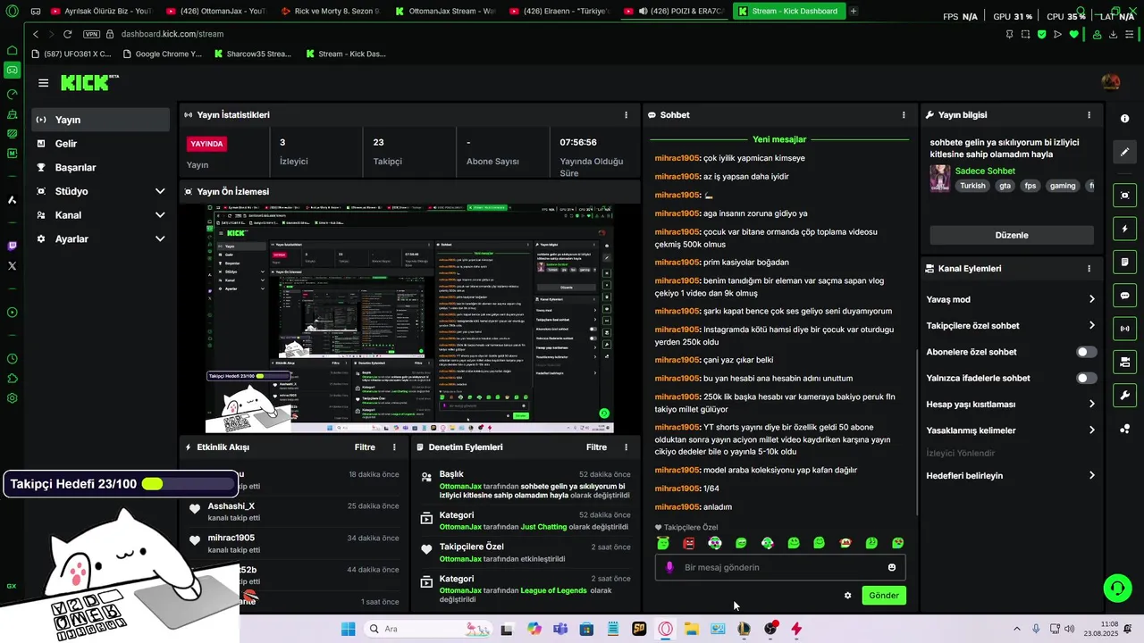
Task: Select Başarılar in the sidebar
Action: 101,168
